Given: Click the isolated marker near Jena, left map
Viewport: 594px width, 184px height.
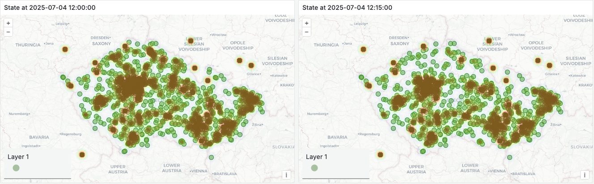Looking at the screenshot, I should (x=65, y=49).
